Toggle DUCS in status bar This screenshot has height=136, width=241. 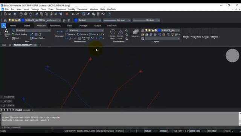(192, 131)
